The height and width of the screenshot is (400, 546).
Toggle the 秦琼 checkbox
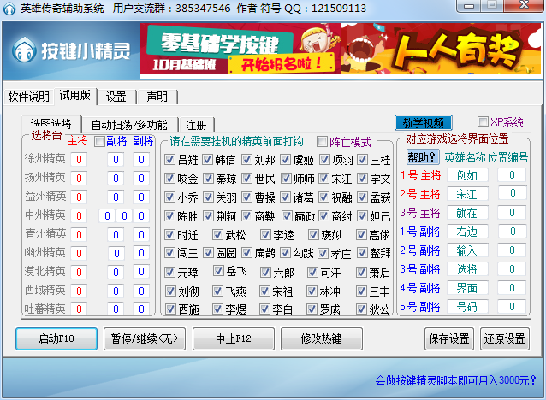208,179
